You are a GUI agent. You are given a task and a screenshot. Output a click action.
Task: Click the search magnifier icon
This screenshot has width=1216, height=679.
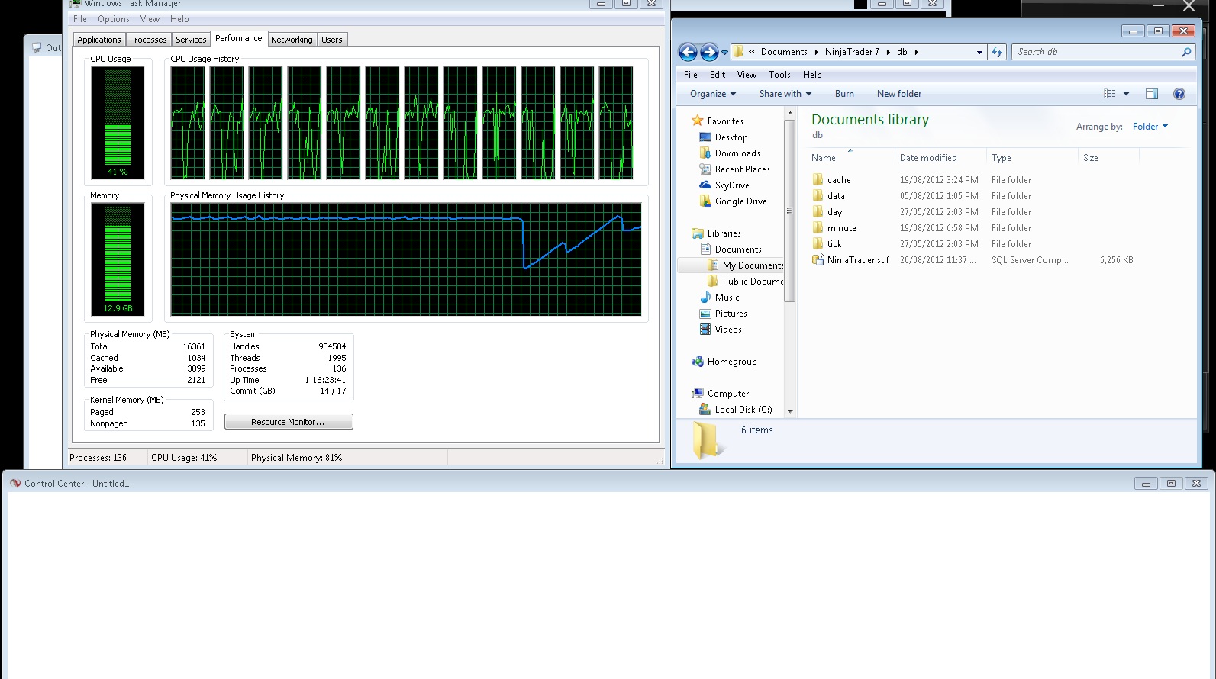(x=1186, y=52)
